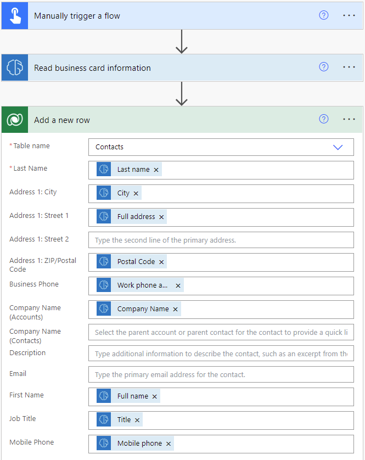This screenshot has height=460, width=365.
Task: Click the Description text field
Action: (221, 354)
